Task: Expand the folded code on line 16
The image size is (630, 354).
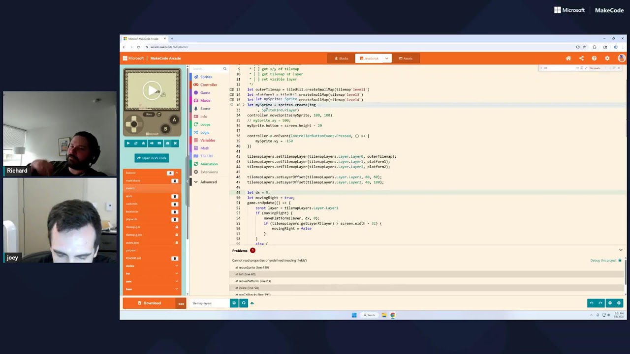Action: click(x=243, y=105)
